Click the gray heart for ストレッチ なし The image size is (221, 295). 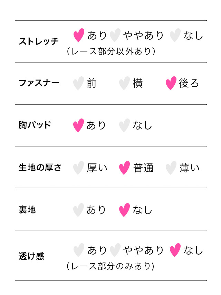(x=175, y=35)
